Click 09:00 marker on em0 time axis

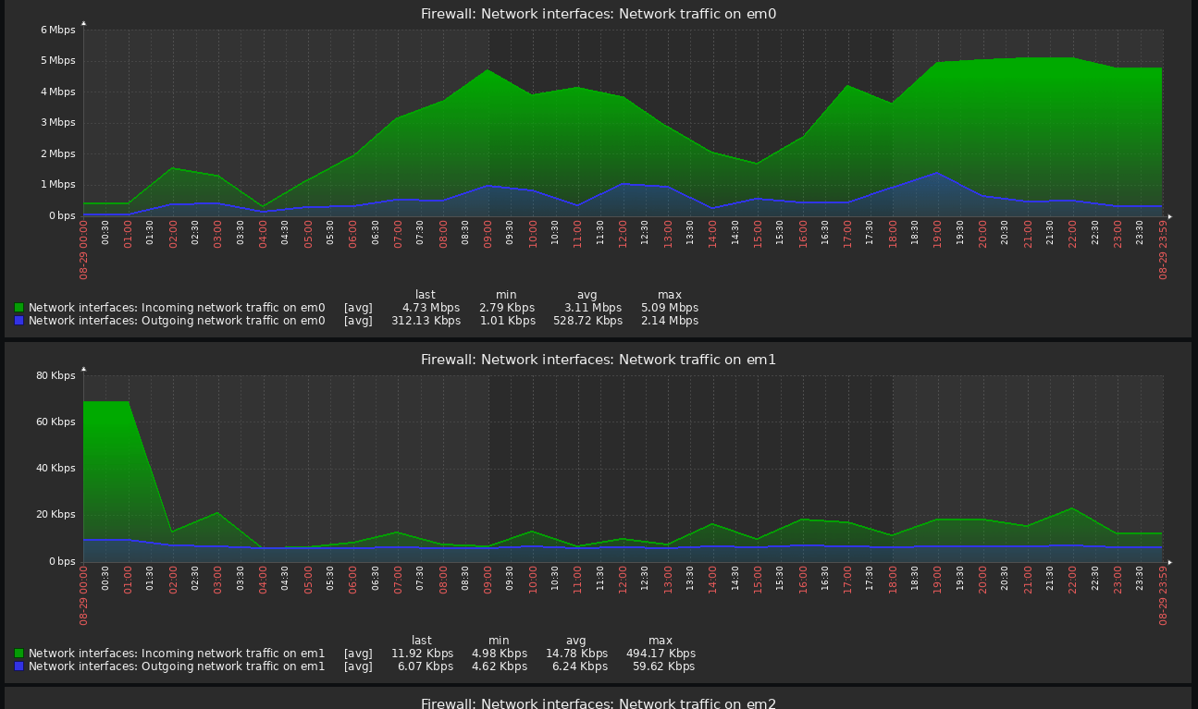click(x=488, y=232)
